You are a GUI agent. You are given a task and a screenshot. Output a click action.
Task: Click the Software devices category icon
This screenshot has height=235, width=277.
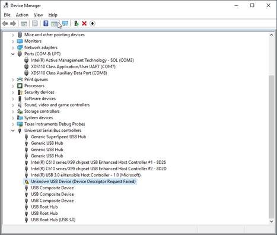click(20, 99)
